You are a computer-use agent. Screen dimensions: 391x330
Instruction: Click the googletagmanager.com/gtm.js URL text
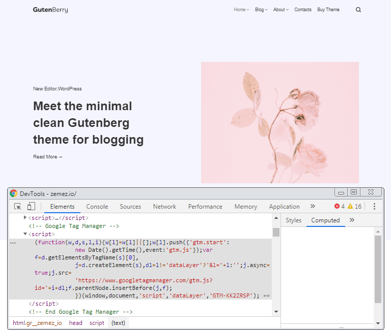144,280
